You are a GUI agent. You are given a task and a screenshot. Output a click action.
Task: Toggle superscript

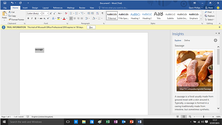(x=48, y=18)
